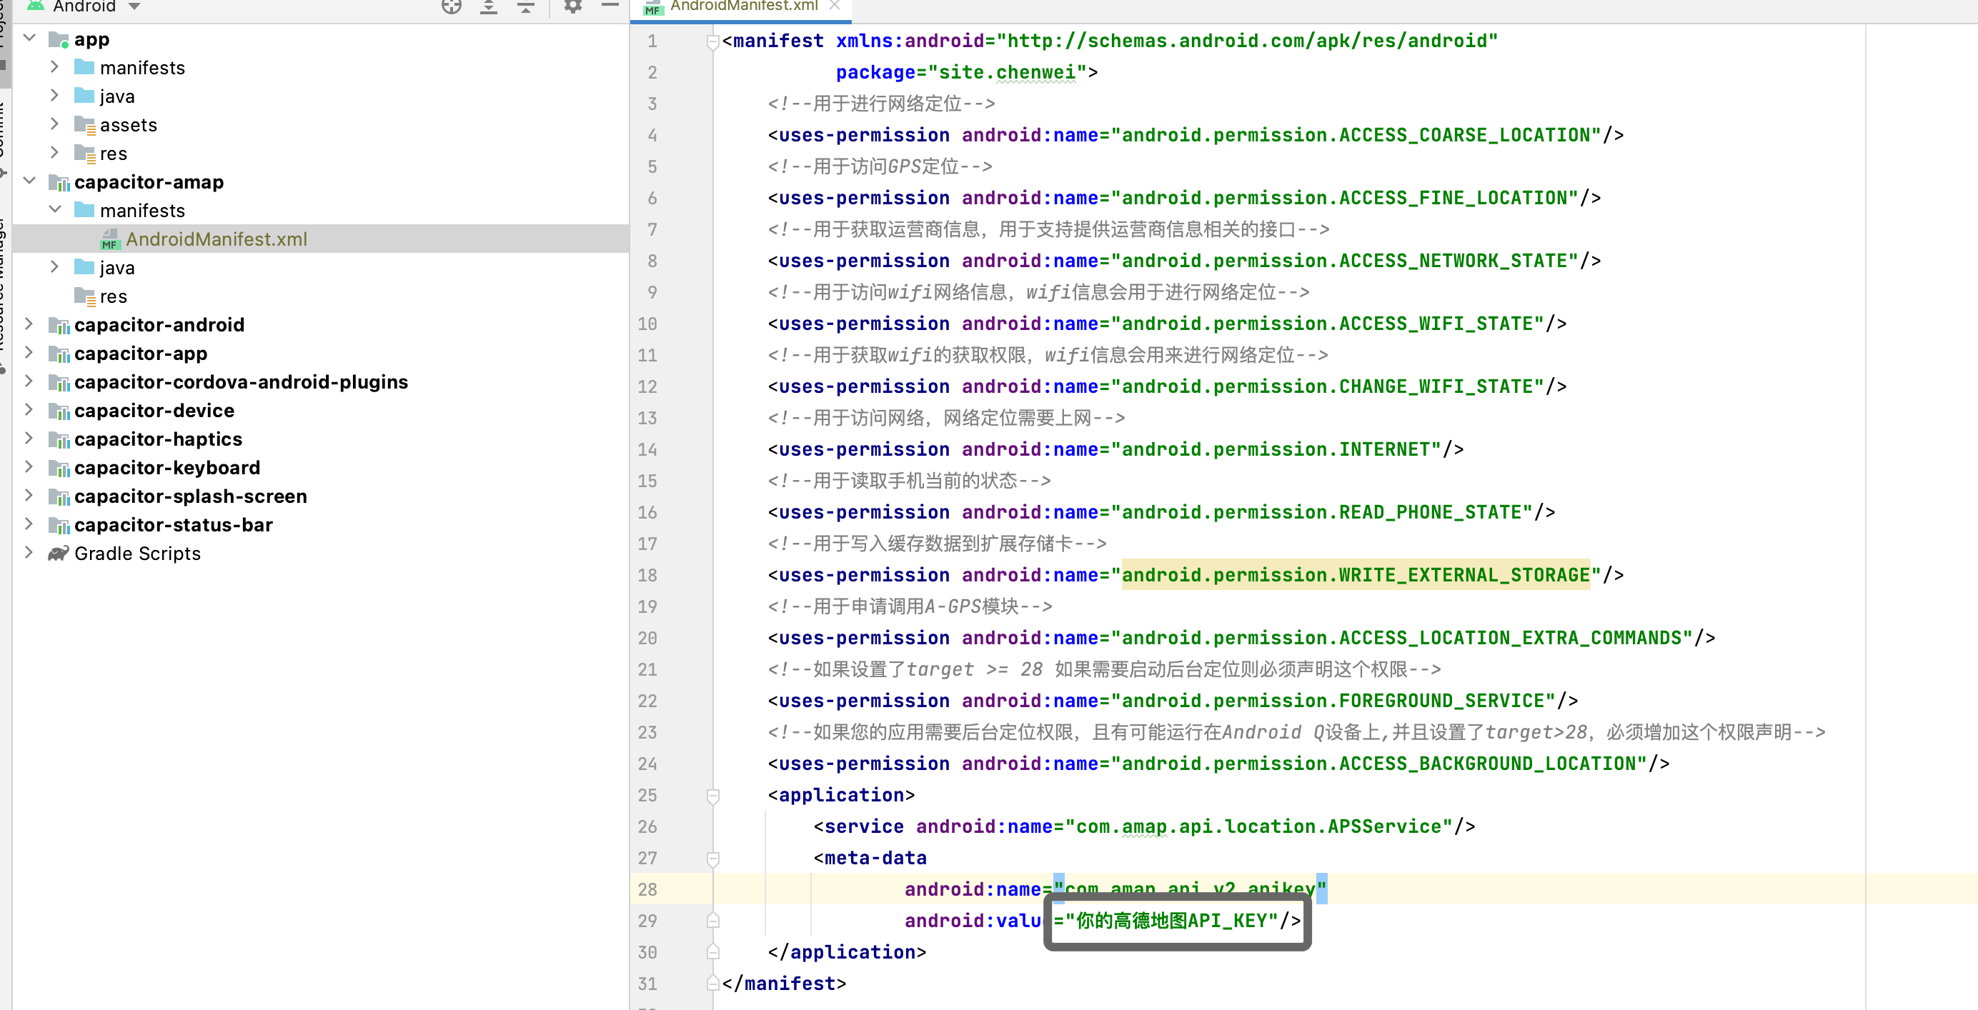The image size is (1978, 1010).
Task: Collapse the capacitor-amap module node
Action: (29, 181)
